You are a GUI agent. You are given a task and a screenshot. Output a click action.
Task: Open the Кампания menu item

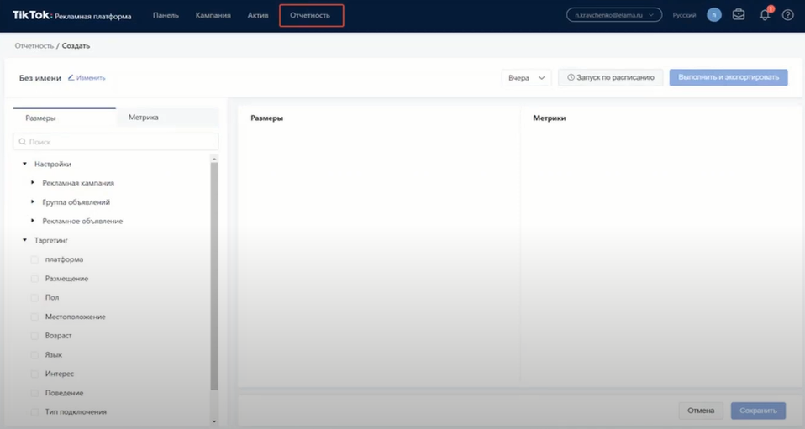(213, 15)
